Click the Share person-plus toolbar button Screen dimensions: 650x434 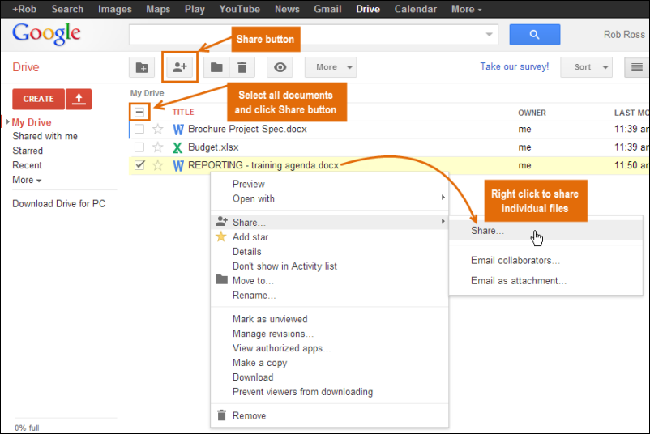180,67
